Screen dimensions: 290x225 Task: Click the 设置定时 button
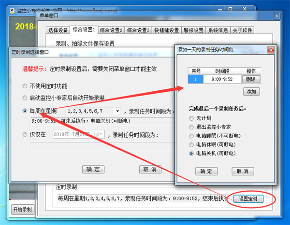pyautogui.click(x=248, y=199)
